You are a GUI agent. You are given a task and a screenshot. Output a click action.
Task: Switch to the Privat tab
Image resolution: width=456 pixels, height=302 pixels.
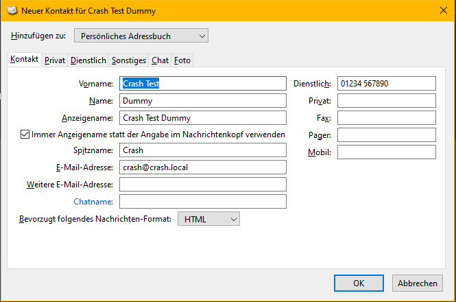55,60
